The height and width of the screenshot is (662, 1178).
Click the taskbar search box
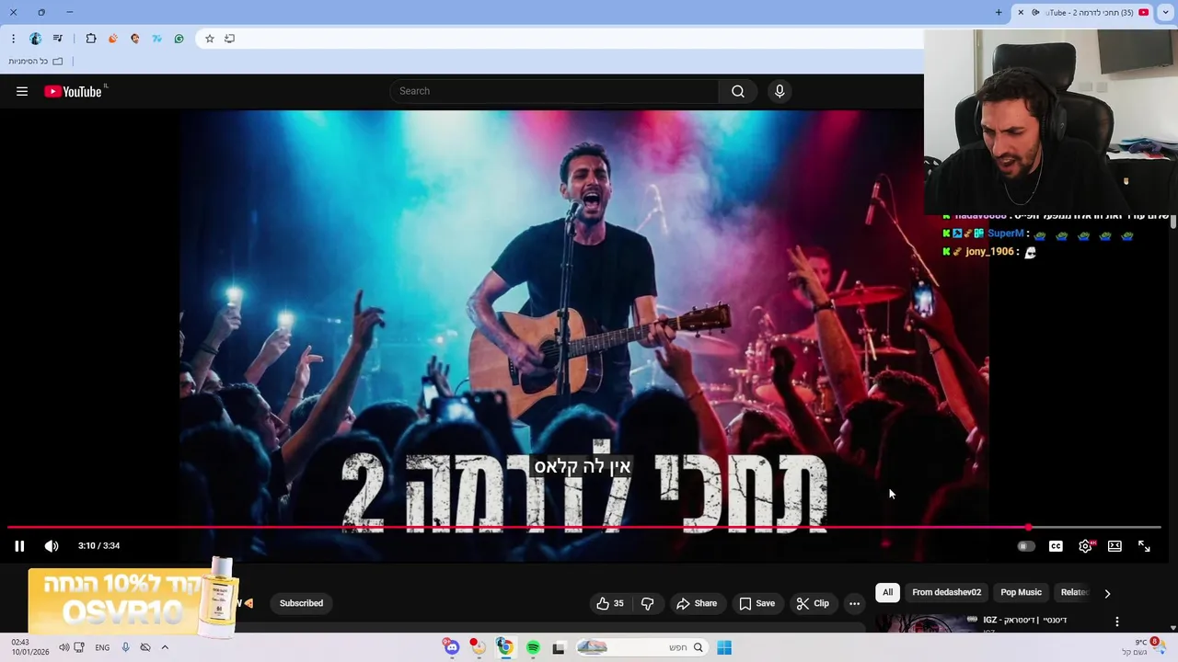641,647
